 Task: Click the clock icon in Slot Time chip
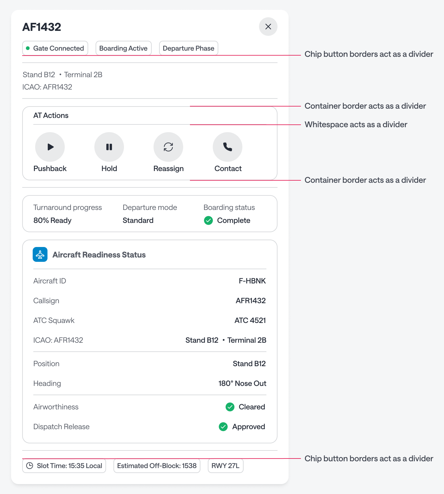[30, 466]
